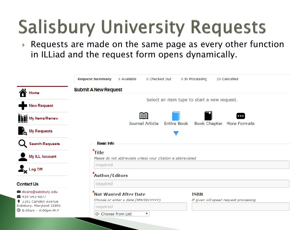Select the Book Chapter black icon

[208, 116]
